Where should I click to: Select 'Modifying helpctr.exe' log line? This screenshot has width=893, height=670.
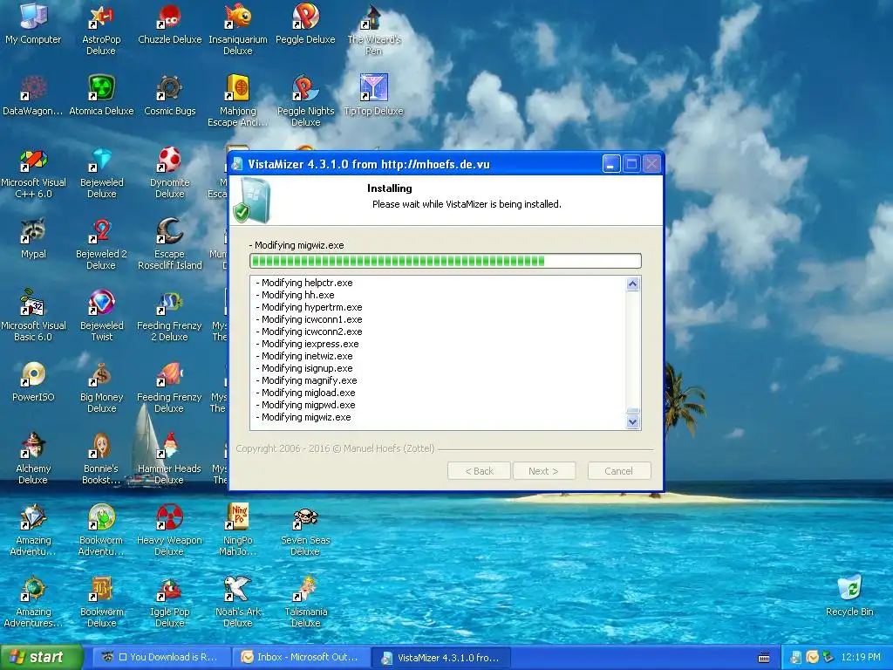click(304, 283)
